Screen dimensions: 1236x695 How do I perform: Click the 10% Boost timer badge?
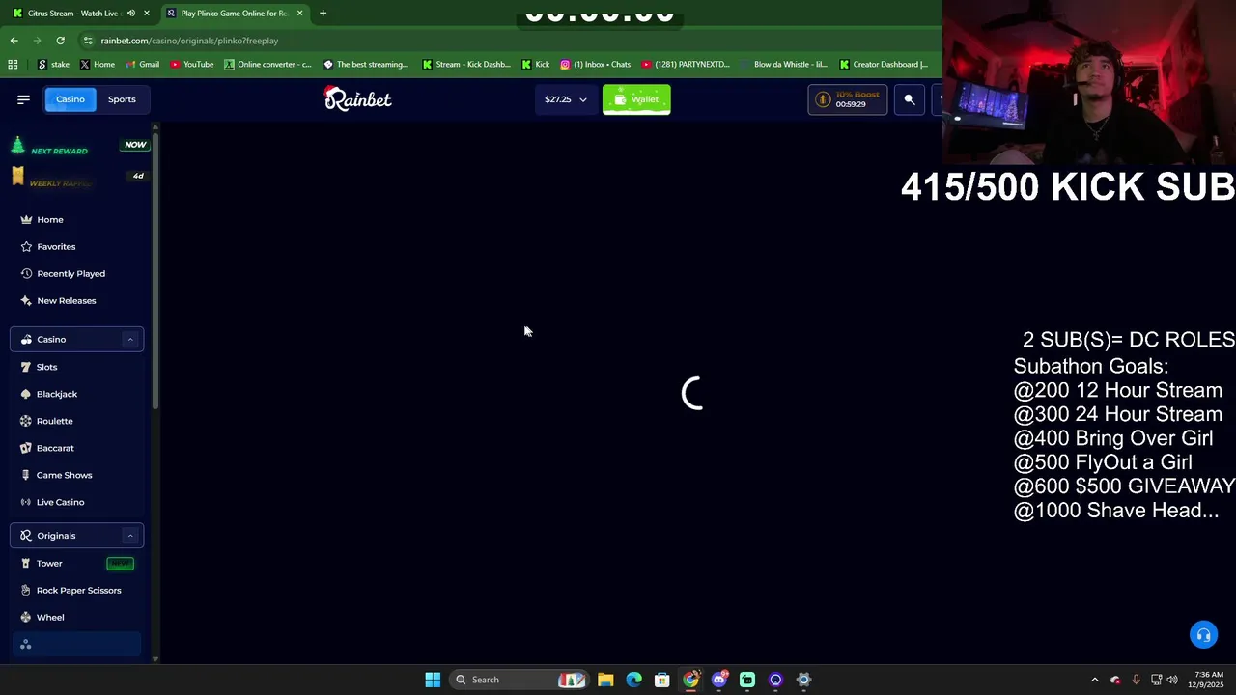pyautogui.click(x=848, y=99)
